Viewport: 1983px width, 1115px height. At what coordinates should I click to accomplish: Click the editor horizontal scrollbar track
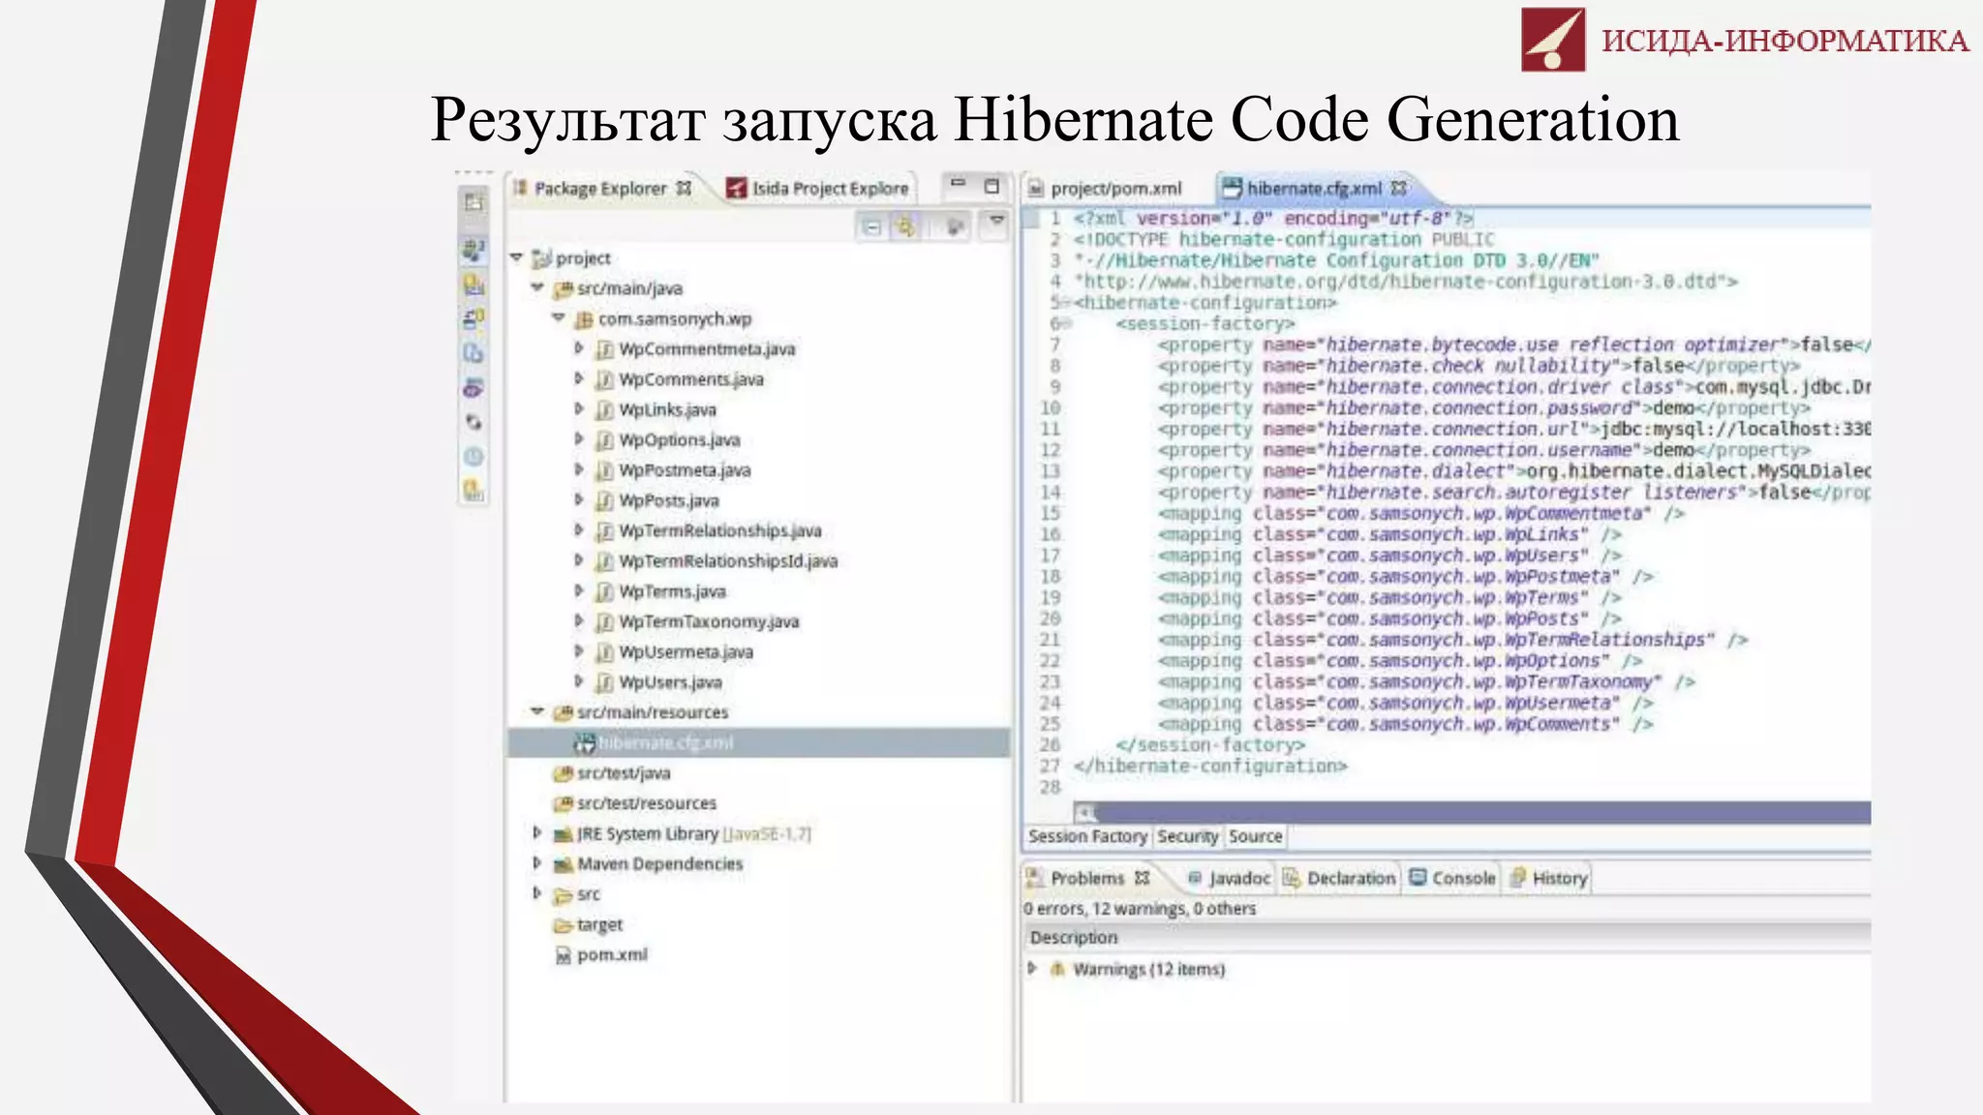point(1482,813)
